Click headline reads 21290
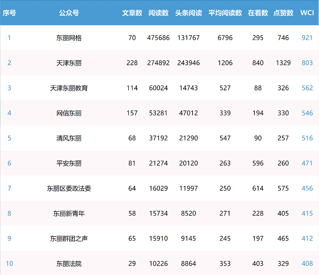This screenshot has width=319, height=275. (188, 138)
